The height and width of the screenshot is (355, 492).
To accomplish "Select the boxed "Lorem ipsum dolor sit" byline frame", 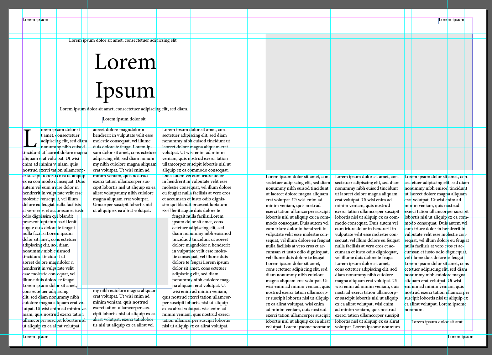I will (x=124, y=119).
